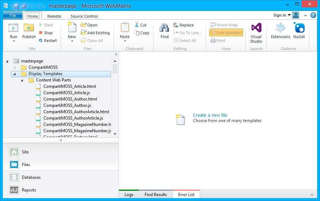Switch to the Reports workspace

click(61, 190)
